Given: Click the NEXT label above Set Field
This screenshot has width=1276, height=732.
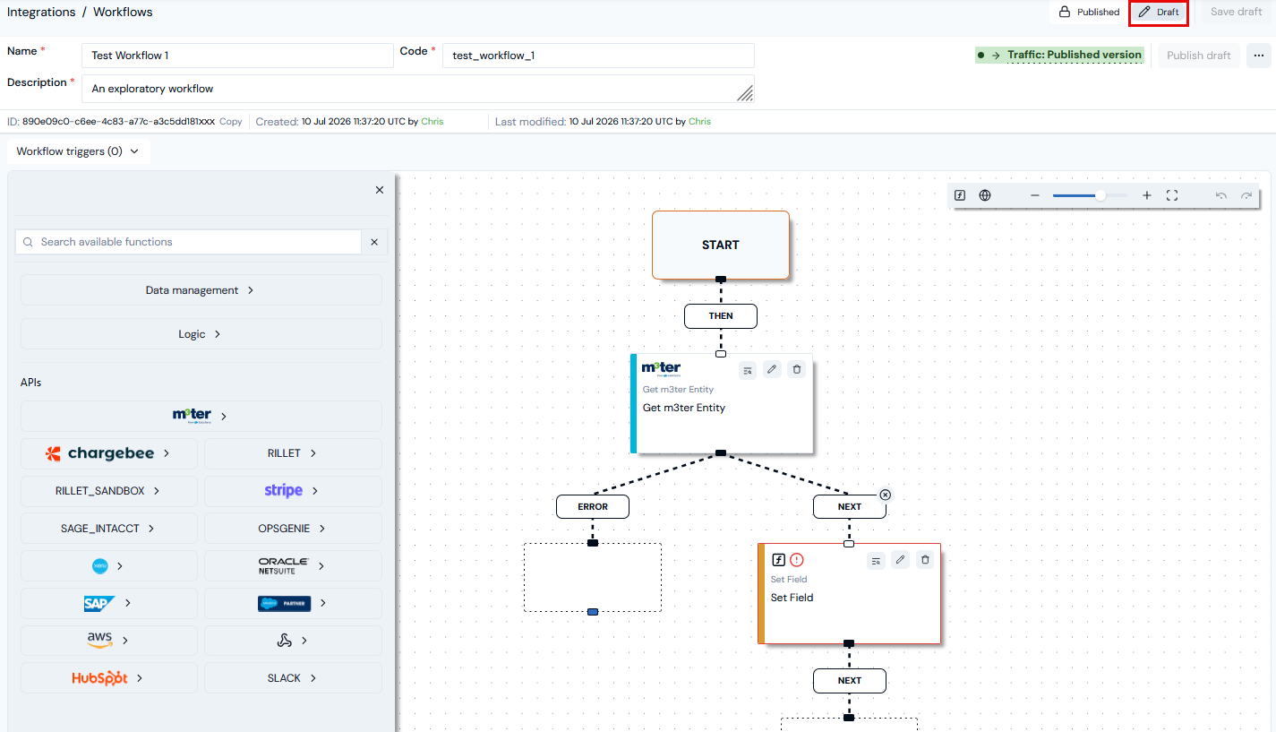Looking at the screenshot, I should coord(850,506).
